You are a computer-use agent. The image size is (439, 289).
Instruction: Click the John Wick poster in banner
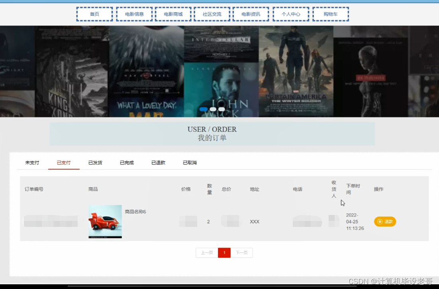(221, 90)
